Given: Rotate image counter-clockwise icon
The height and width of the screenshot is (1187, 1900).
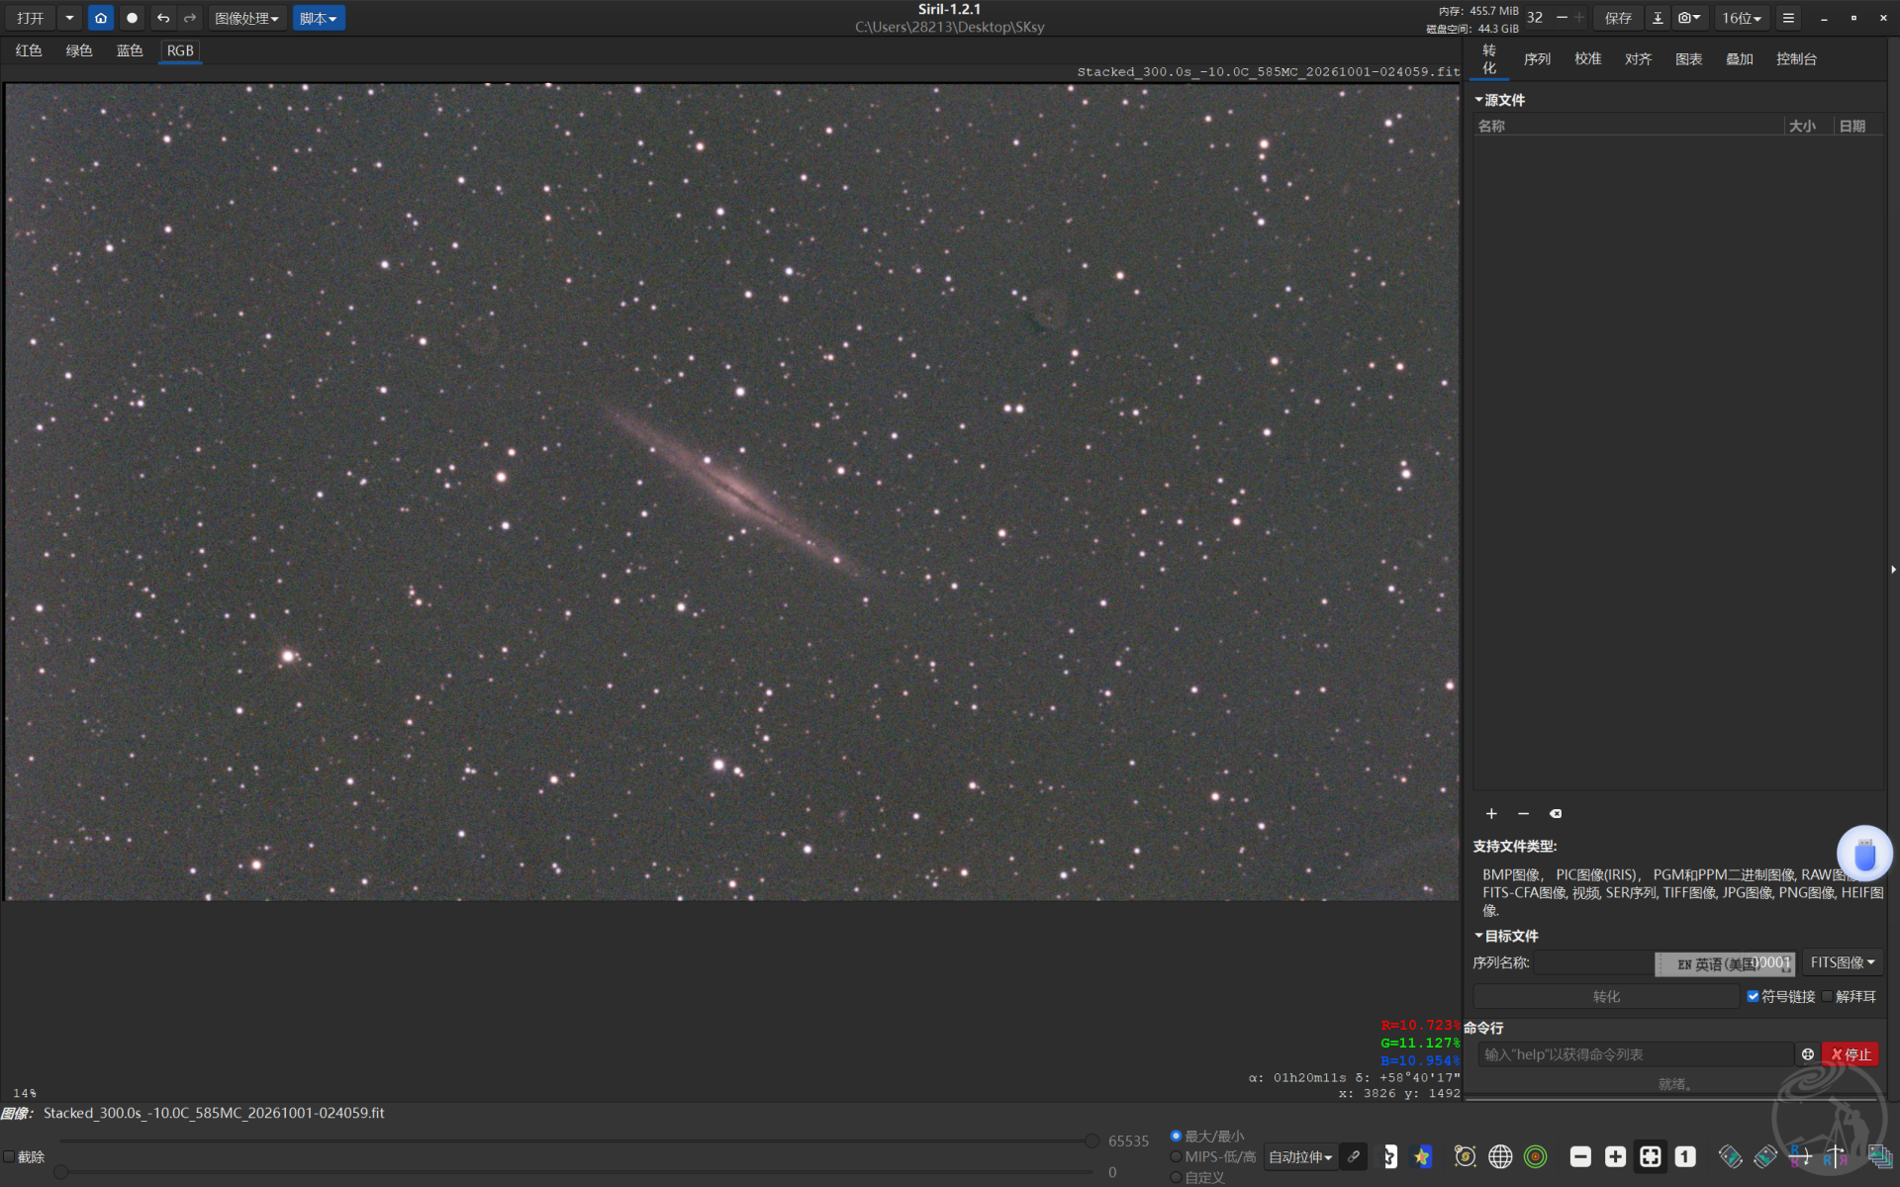Looking at the screenshot, I should 1730,1156.
